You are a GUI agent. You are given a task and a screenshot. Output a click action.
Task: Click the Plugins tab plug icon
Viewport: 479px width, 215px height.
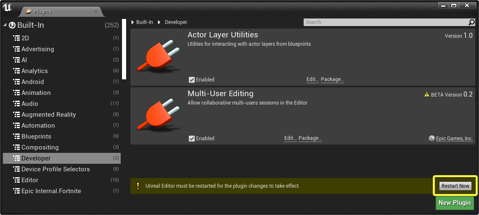(29, 11)
